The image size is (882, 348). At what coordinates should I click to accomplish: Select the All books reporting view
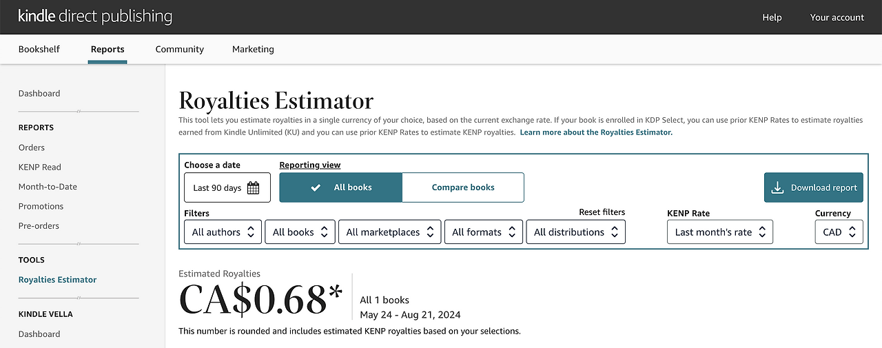(x=340, y=187)
